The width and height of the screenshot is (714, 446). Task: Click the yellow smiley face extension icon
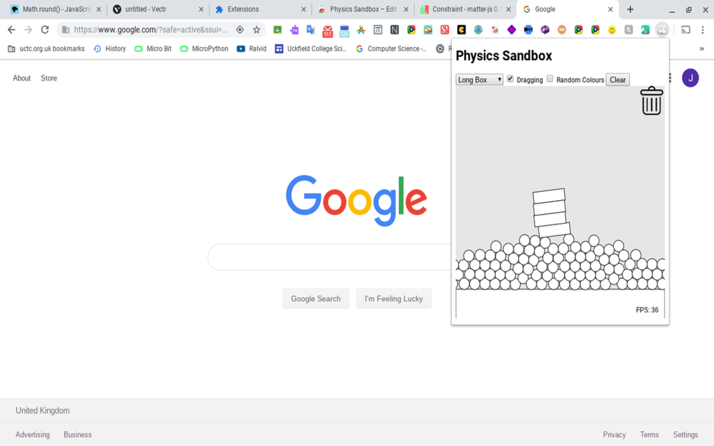click(612, 30)
